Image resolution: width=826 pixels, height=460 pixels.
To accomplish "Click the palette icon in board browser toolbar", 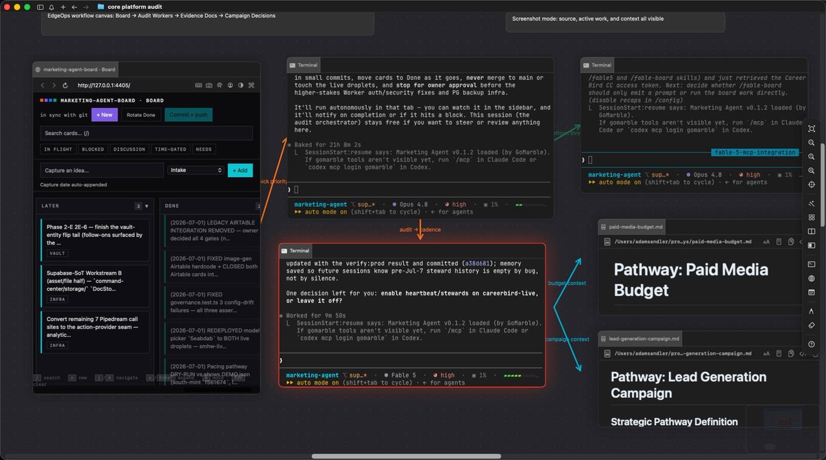I will point(220,85).
